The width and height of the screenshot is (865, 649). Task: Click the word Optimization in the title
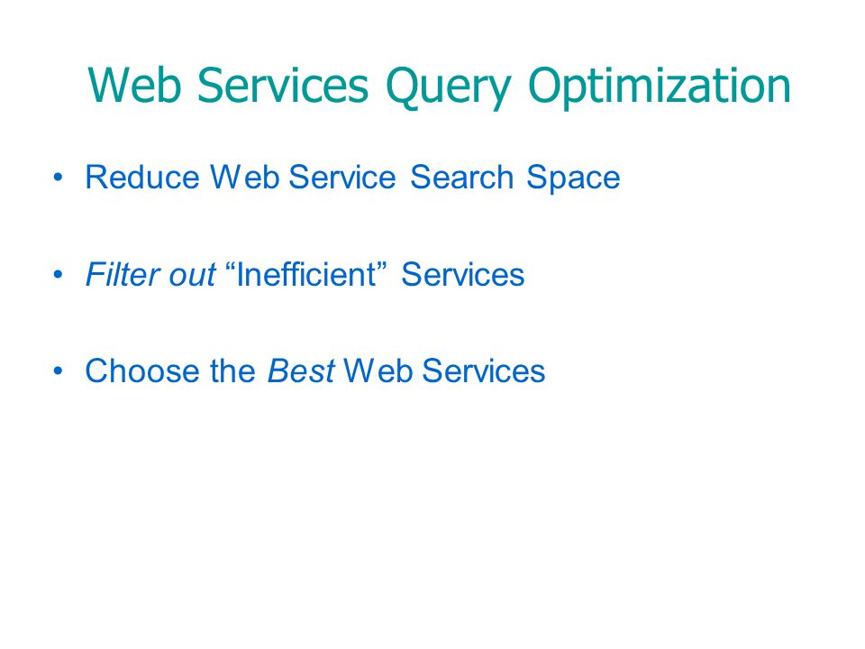(660, 87)
